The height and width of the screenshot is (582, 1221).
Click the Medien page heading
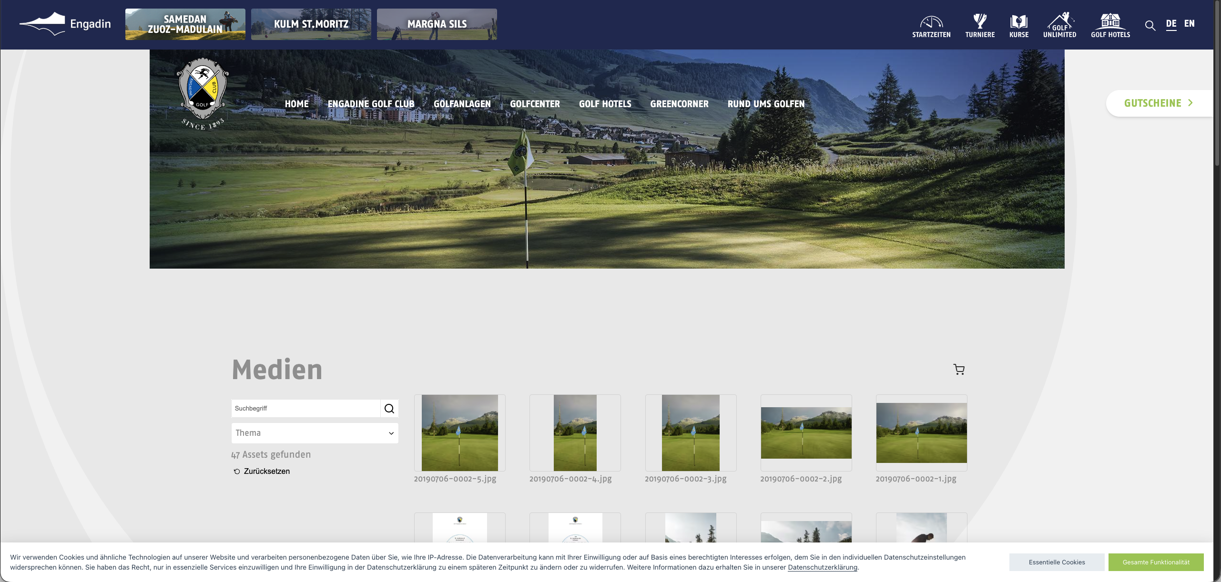(277, 370)
